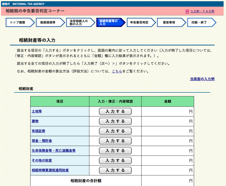The image size is (226, 186).
Task: Go to the 推奨環境等 step
Action: pos(50,23)
